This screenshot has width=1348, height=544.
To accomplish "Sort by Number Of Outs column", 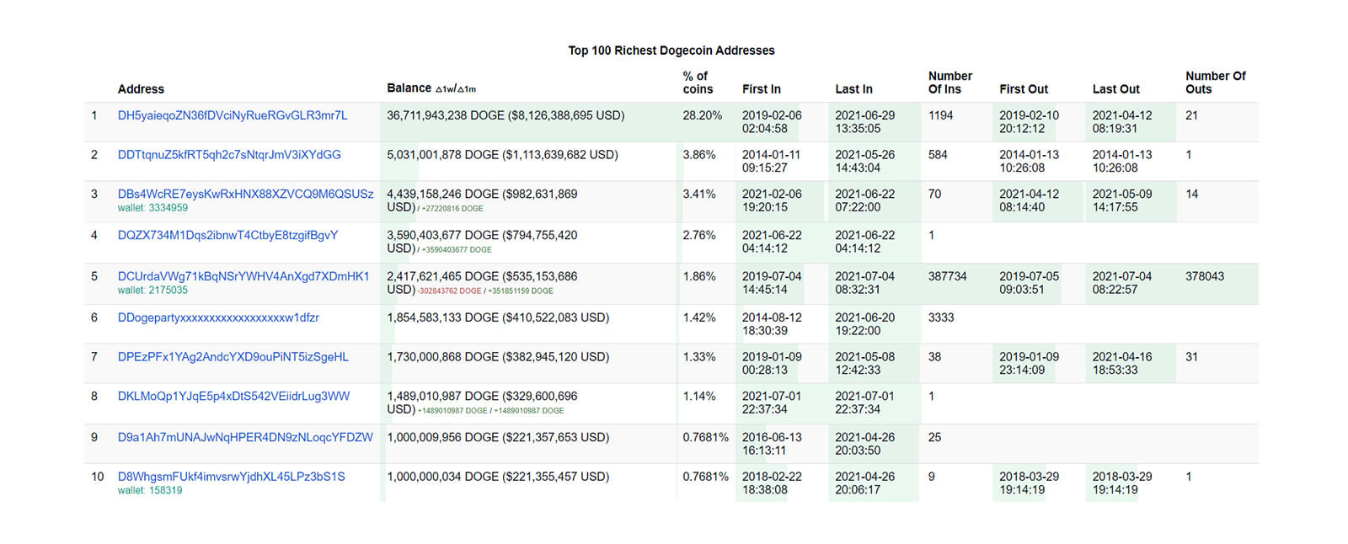I will coord(1215,83).
